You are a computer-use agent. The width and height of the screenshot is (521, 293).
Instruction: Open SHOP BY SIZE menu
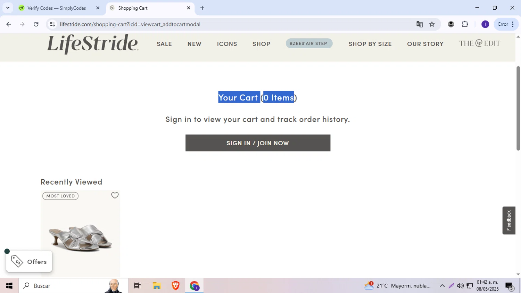pyautogui.click(x=370, y=44)
